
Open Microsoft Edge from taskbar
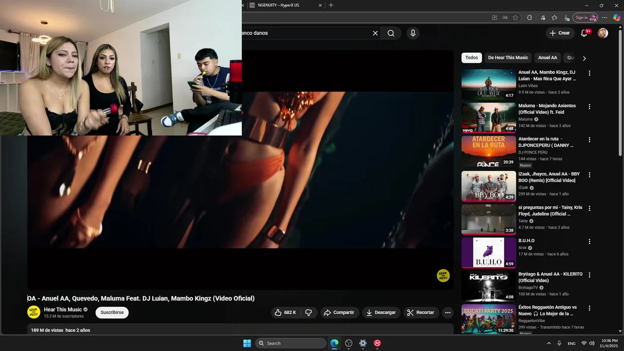(334, 343)
